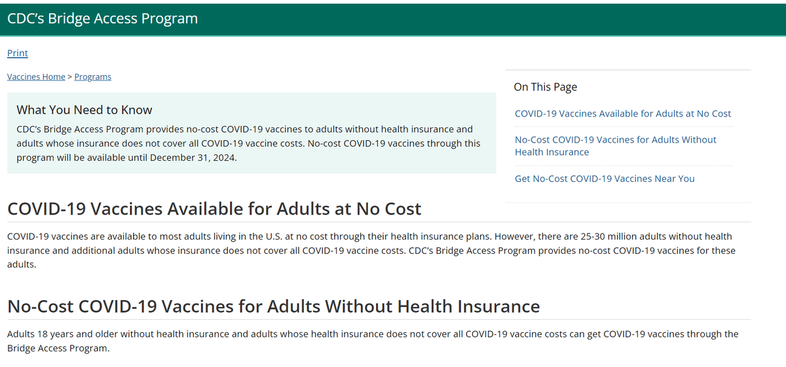This screenshot has height=367, width=786.
Task: Click the paragraph starting Adults 18 years and older
Action: [373, 341]
